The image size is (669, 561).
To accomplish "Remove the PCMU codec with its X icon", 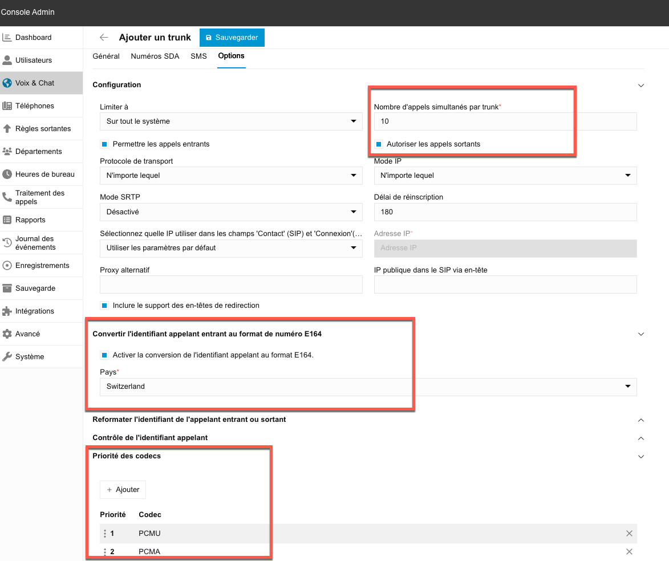I will click(x=629, y=534).
